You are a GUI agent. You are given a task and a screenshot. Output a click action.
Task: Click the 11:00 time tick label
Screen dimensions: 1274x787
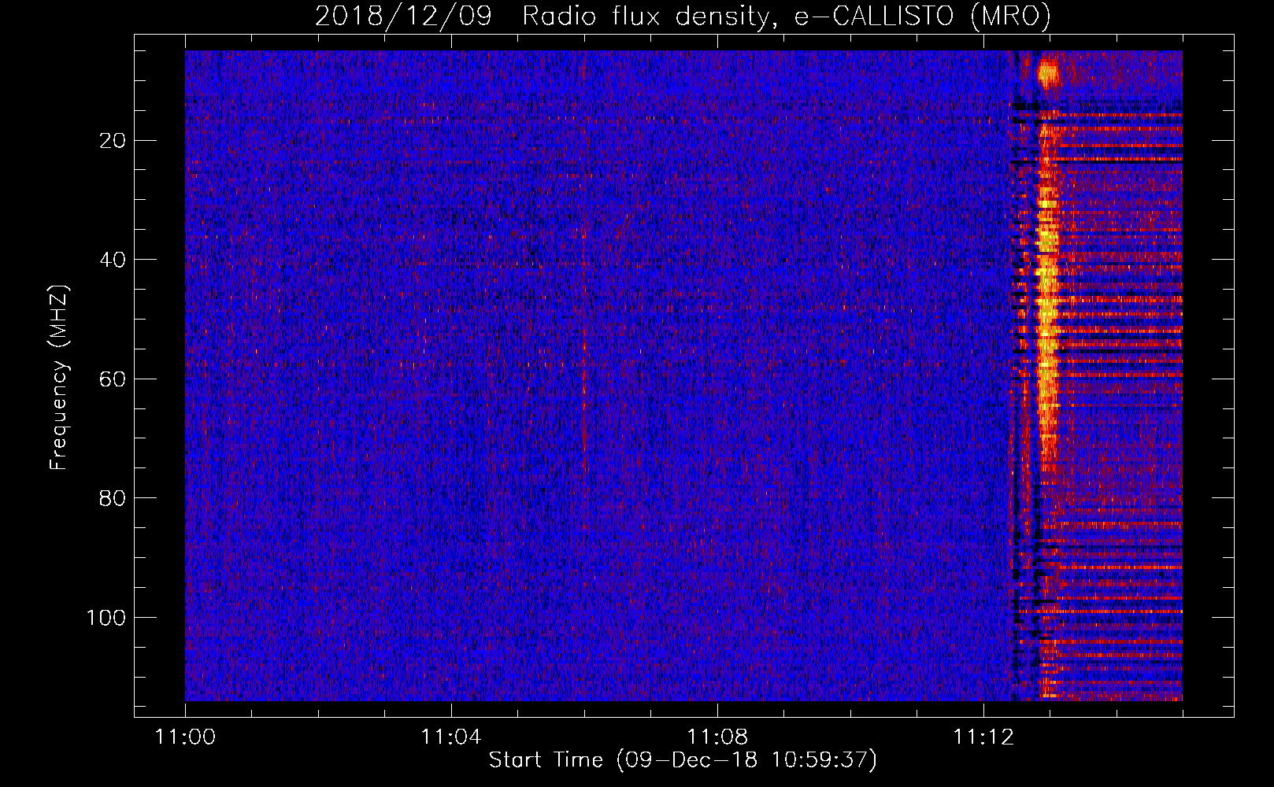[185, 737]
